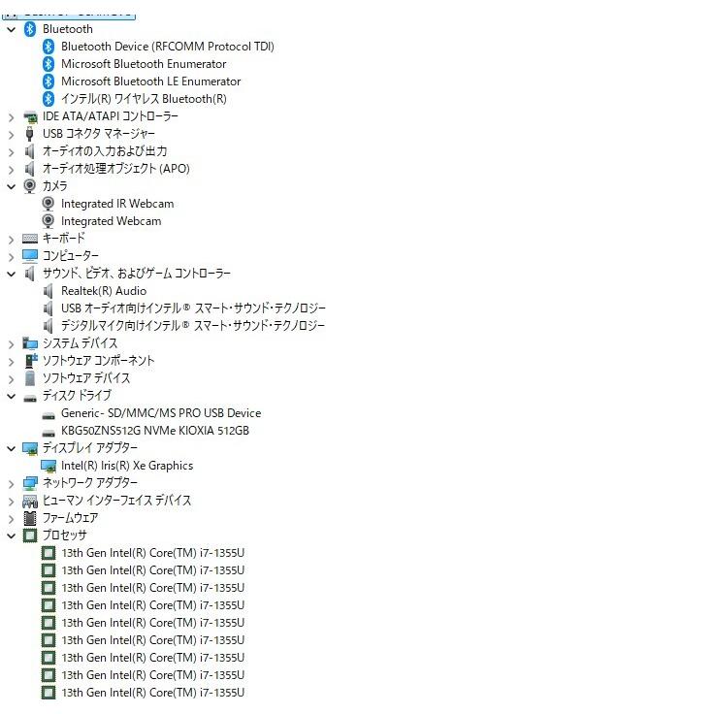
Task: Click the カメラ category webcam icon
Action: [x=30, y=186]
